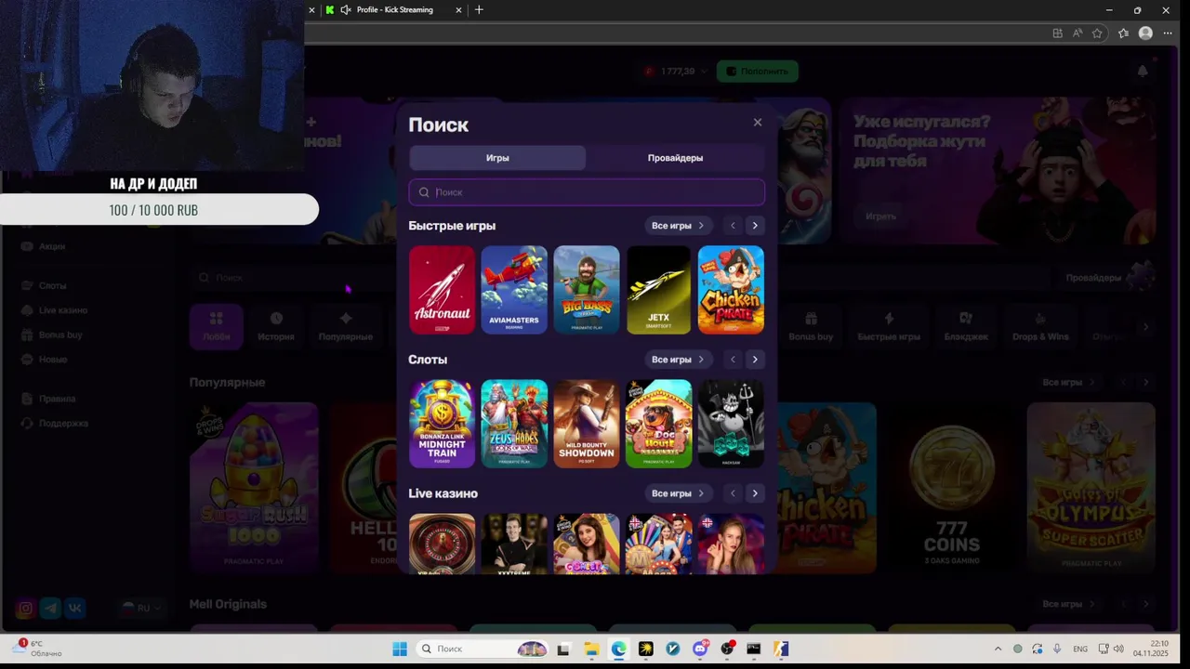Open the Astronaut game

442,290
